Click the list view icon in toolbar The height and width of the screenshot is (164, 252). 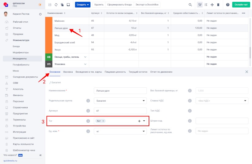(x=206, y=5)
